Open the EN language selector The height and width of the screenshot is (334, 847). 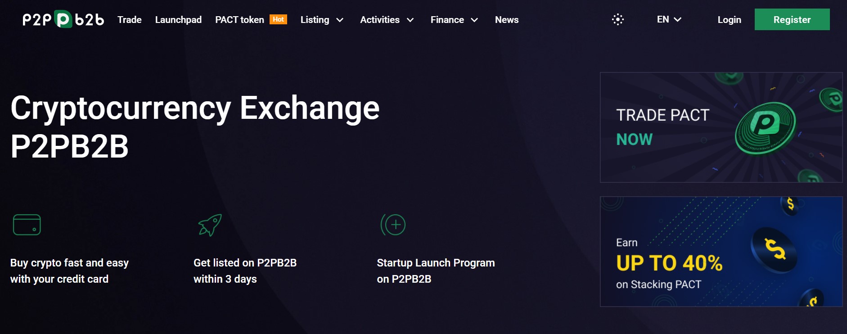[669, 19]
